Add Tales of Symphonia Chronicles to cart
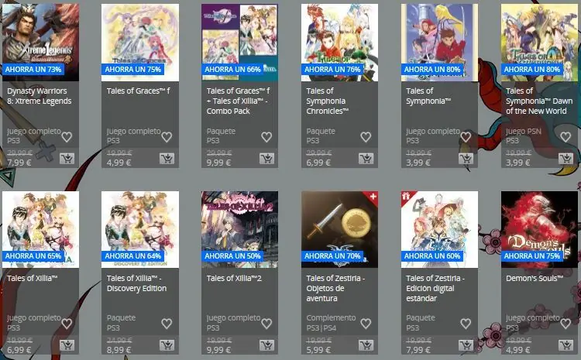Screen dimensions: 581x360 coord(366,159)
